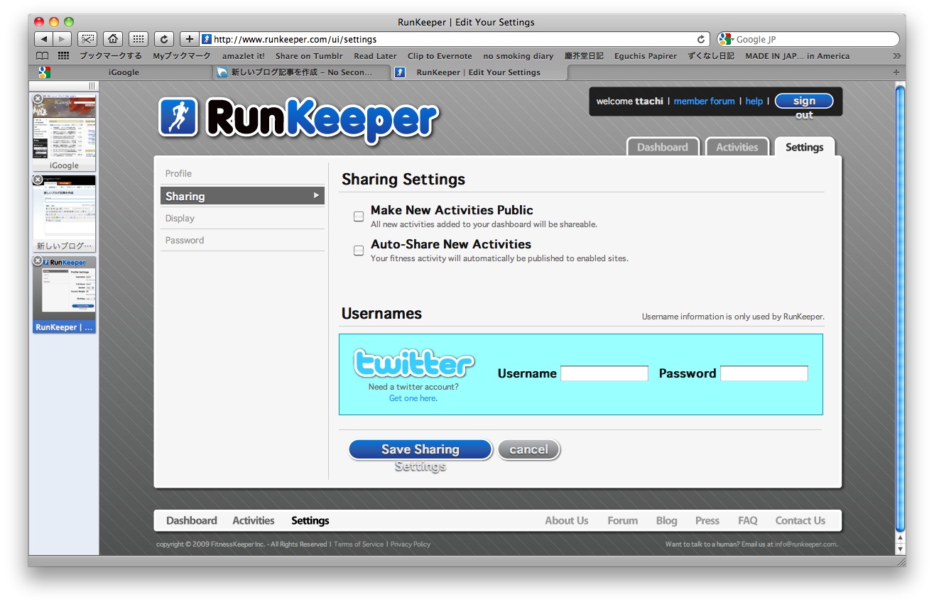The width and height of the screenshot is (934, 609).
Task: Open FAQ footer link
Action: 748,520
